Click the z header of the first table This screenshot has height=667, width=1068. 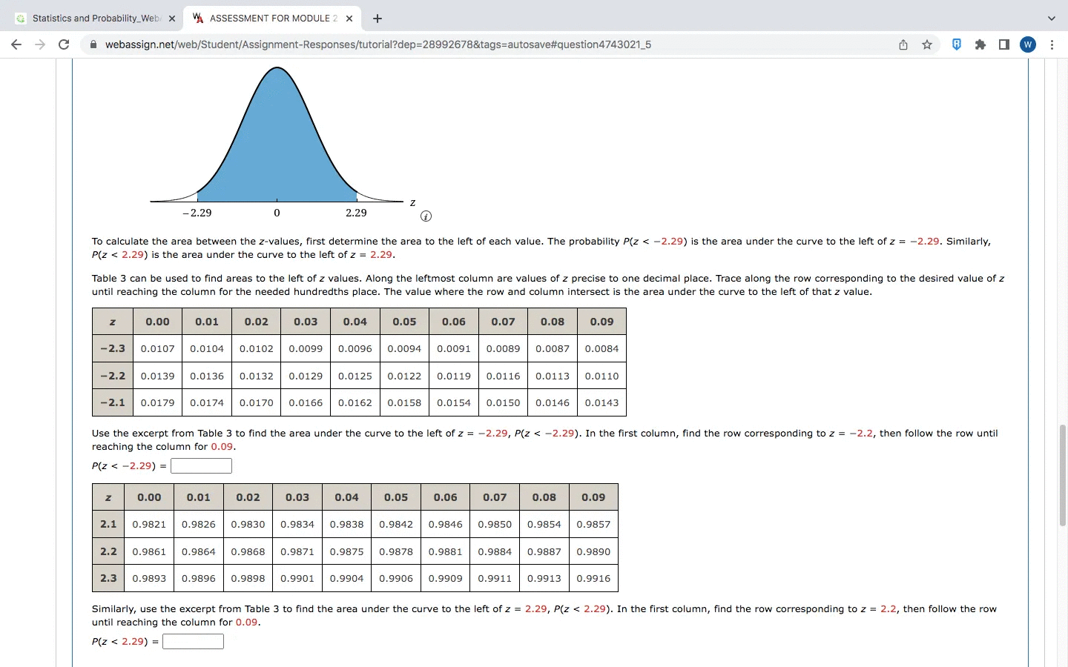pos(113,322)
